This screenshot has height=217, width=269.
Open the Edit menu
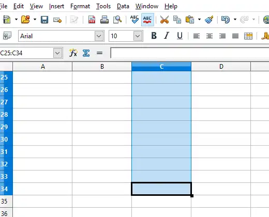click(x=19, y=6)
